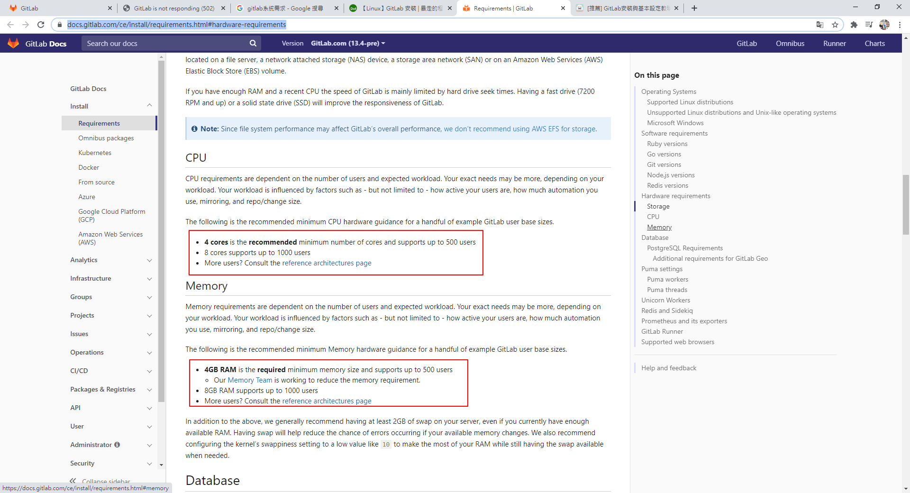Expand the CI/CD section
The image size is (910, 493).
point(149,371)
